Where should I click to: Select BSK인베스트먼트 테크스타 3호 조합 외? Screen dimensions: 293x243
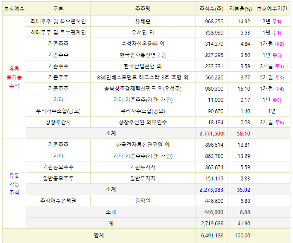pyautogui.click(x=143, y=77)
